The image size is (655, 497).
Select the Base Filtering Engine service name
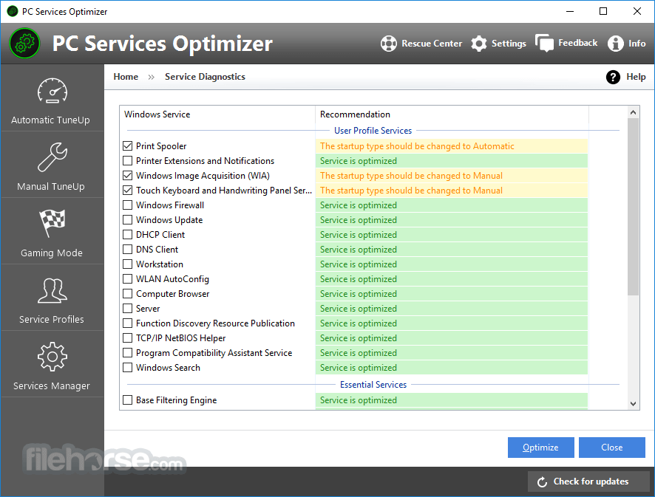pos(177,400)
